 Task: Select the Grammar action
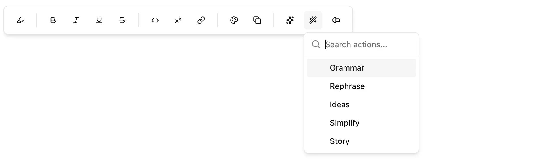[361, 68]
